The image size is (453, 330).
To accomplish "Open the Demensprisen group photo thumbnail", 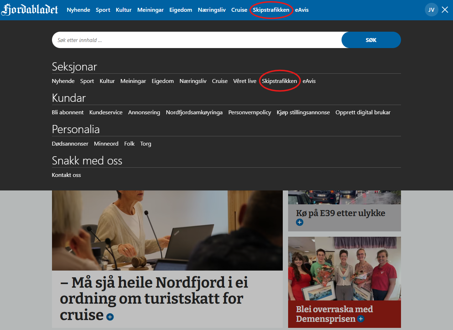I will click(344, 269).
